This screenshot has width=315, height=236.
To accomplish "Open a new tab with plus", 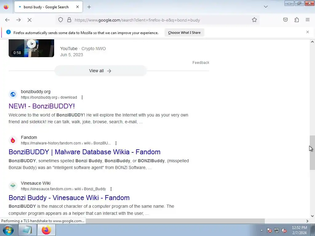I will pos(89,7).
